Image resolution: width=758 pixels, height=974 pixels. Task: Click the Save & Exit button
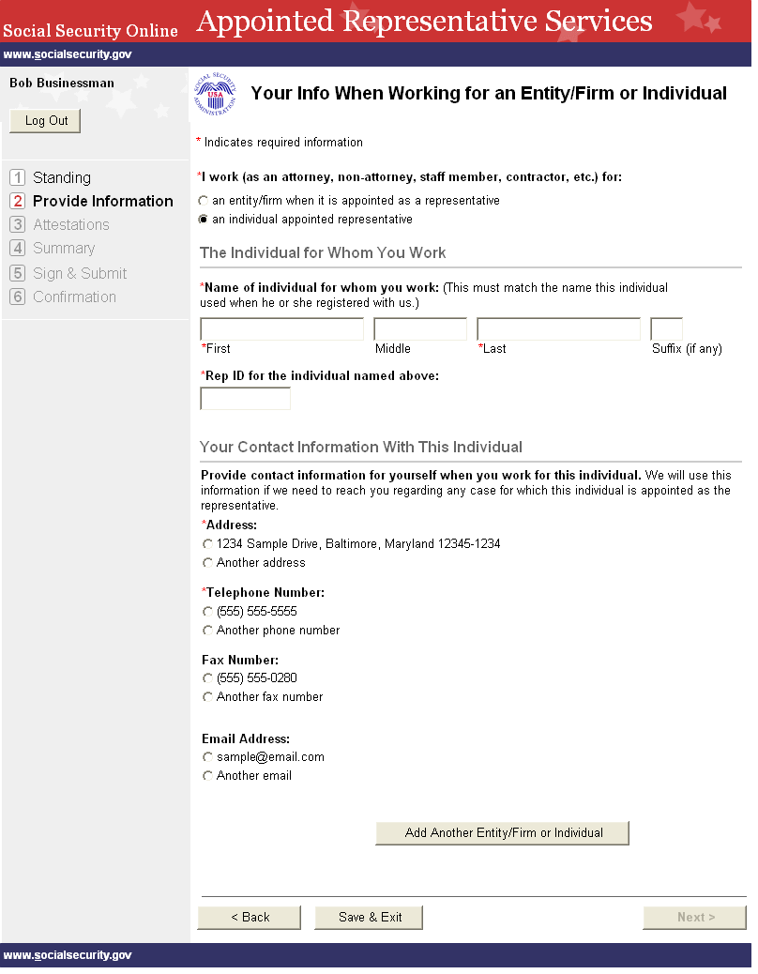click(x=370, y=918)
